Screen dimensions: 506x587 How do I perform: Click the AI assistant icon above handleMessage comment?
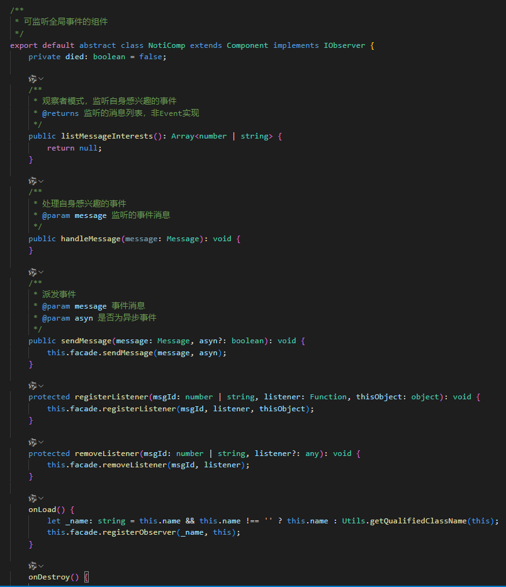point(33,181)
